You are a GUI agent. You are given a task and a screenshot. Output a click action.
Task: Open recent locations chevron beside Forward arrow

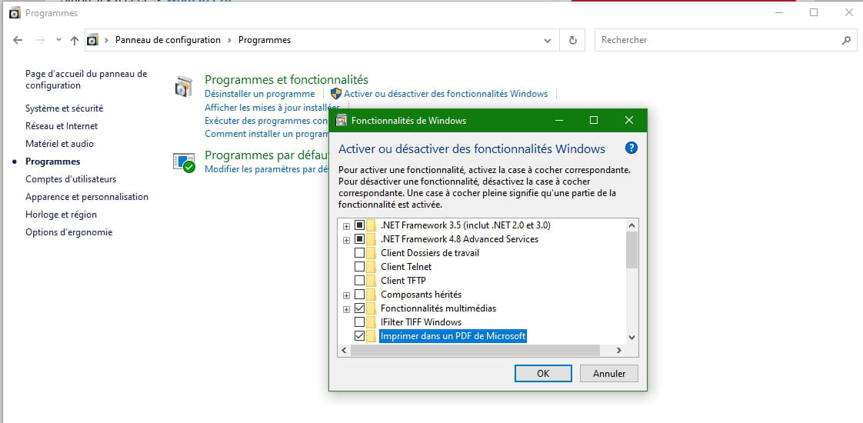[59, 40]
